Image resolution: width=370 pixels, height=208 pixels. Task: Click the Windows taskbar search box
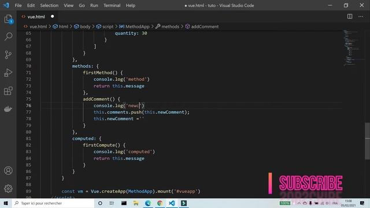(x=53, y=203)
